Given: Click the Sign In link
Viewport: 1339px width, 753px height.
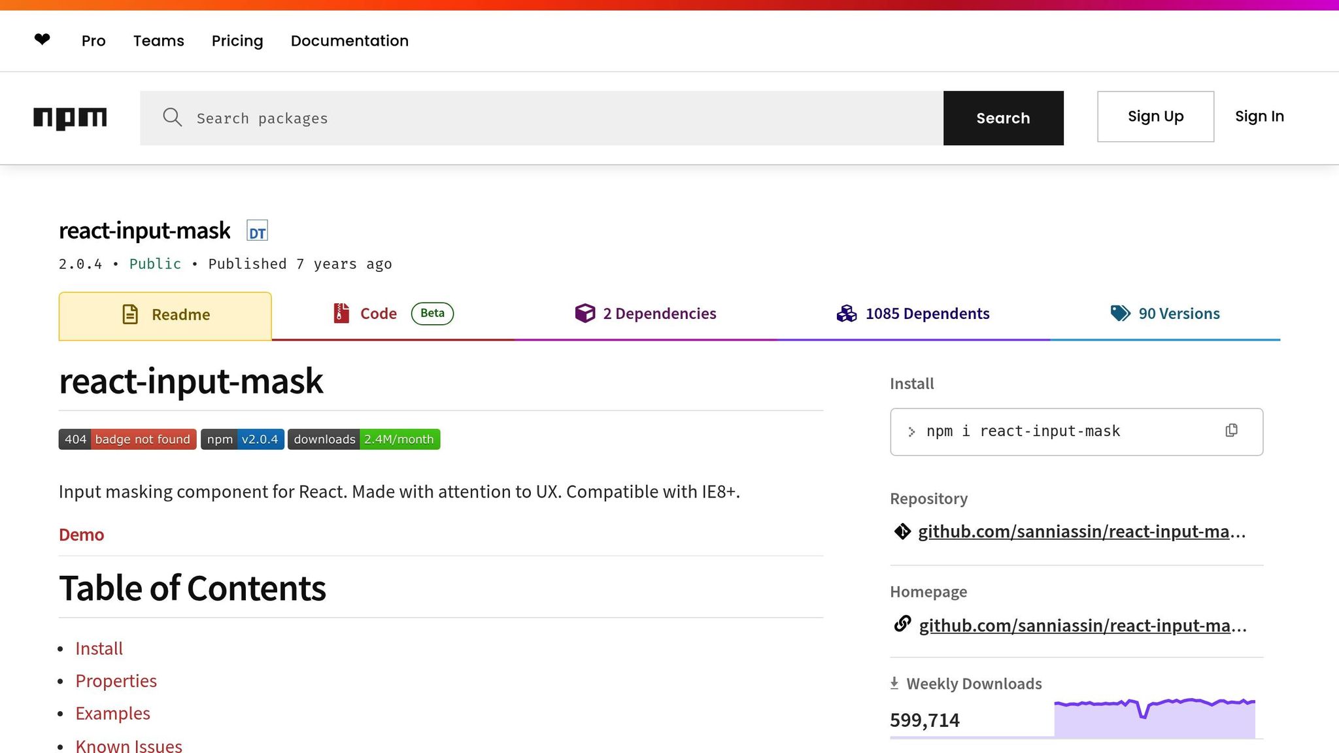Looking at the screenshot, I should [x=1259, y=116].
